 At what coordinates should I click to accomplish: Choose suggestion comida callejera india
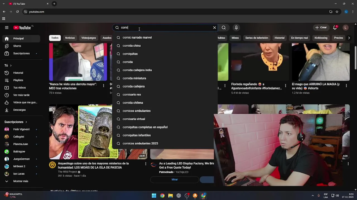[x=165, y=70]
